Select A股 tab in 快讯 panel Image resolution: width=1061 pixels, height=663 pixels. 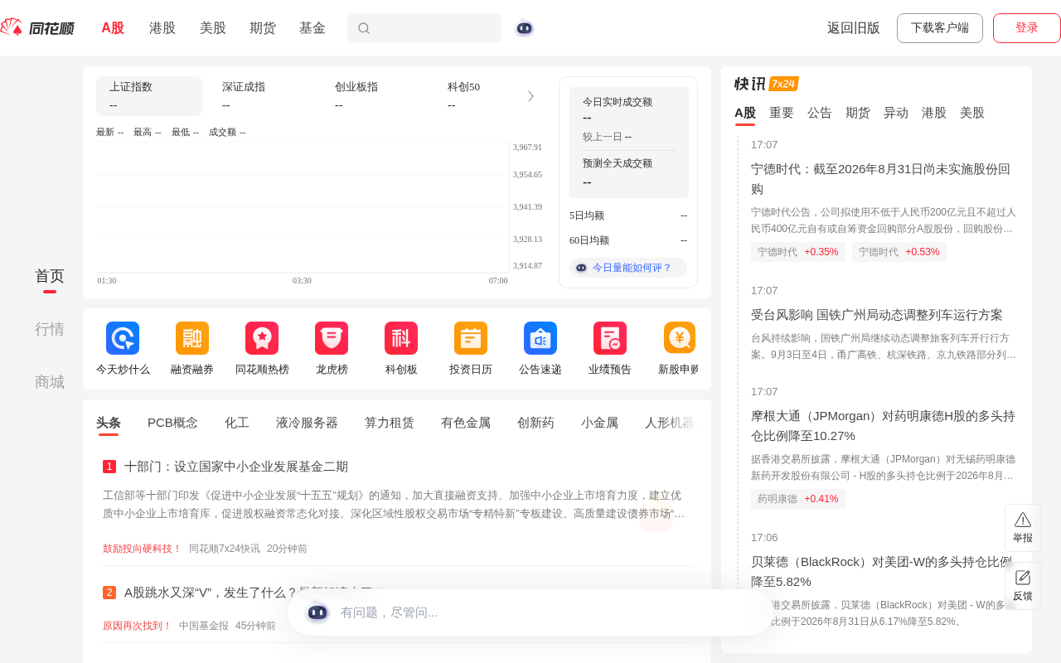click(x=745, y=113)
